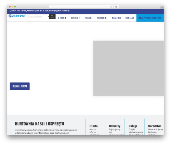Close the browser window with red button
The width and height of the screenshot is (171, 145).
click(x=10, y=7)
